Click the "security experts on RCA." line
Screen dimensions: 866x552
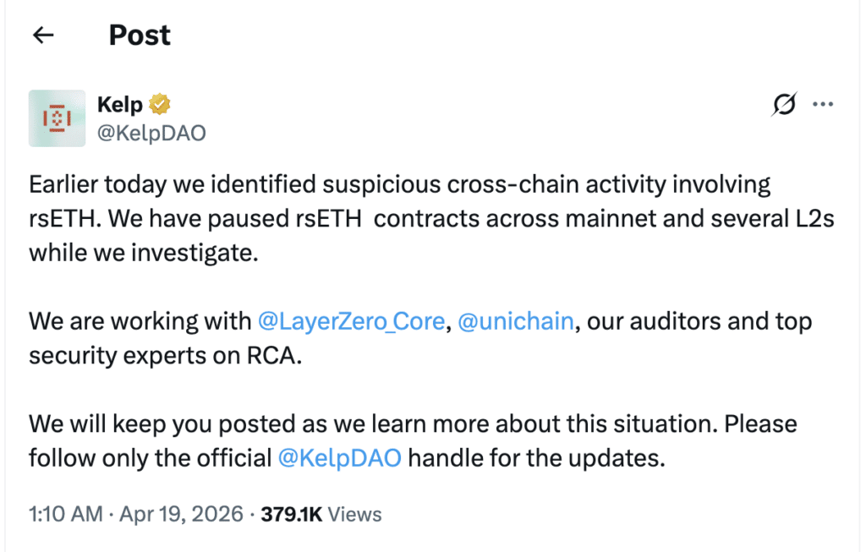[165, 356]
